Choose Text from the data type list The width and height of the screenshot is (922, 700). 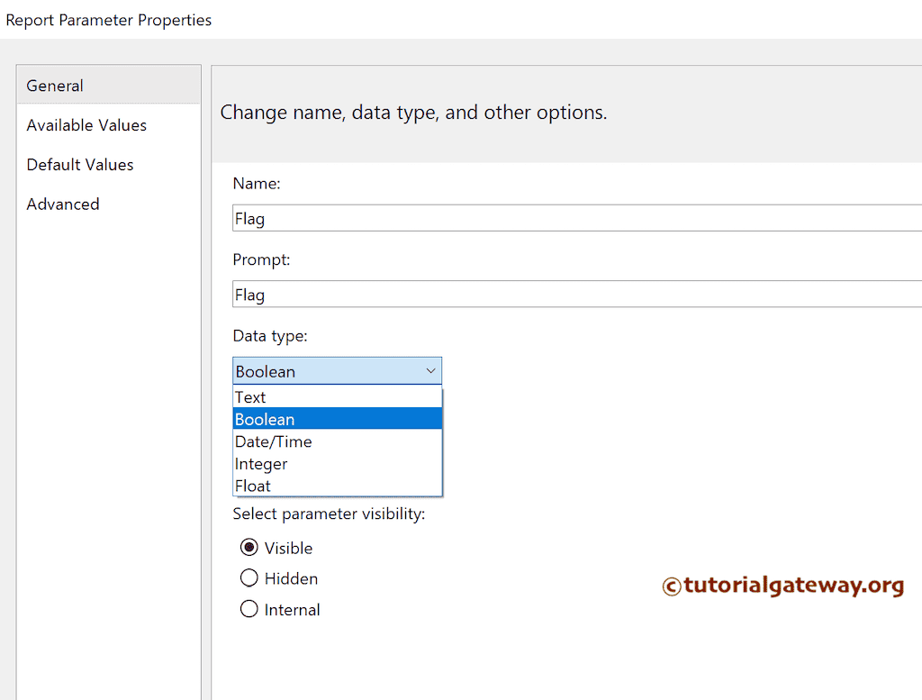click(x=250, y=396)
